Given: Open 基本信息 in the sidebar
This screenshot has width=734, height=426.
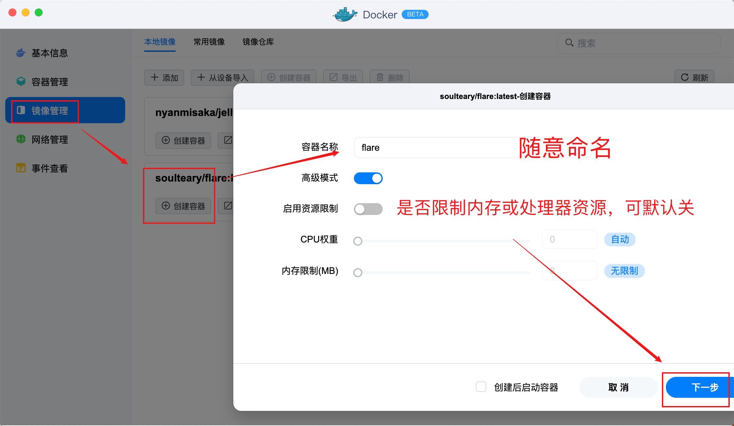Looking at the screenshot, I should pyautogui.click(x=49, y=53).
